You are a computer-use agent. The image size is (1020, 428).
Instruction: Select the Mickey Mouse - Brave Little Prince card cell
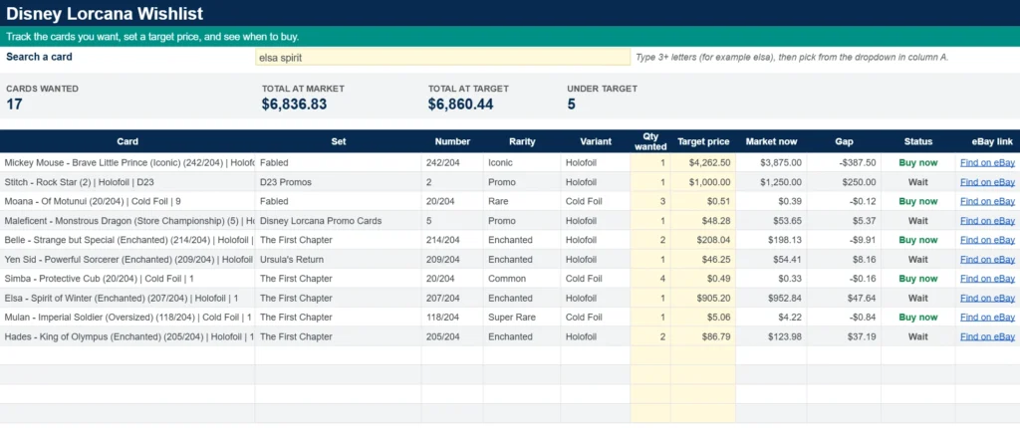tap(127, 162)
